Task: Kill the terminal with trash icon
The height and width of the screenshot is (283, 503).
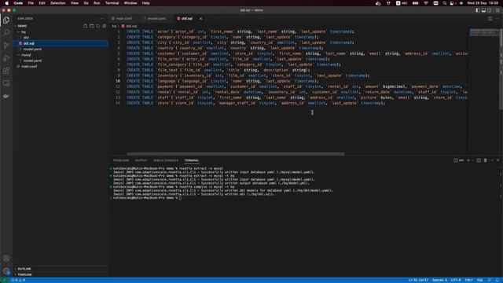Action: tap(485, 160)
